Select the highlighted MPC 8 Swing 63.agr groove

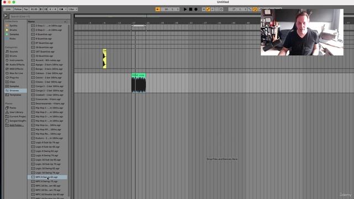tap(47, 177)
